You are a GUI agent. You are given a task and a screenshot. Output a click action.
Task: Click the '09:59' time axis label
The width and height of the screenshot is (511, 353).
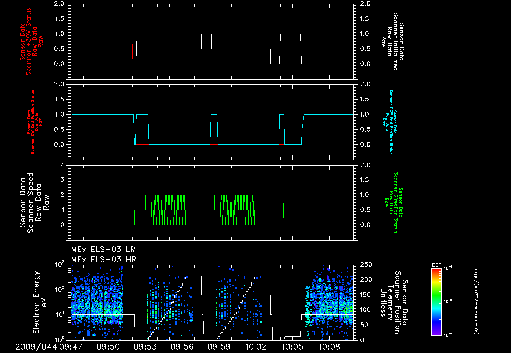tap(219, 347)
